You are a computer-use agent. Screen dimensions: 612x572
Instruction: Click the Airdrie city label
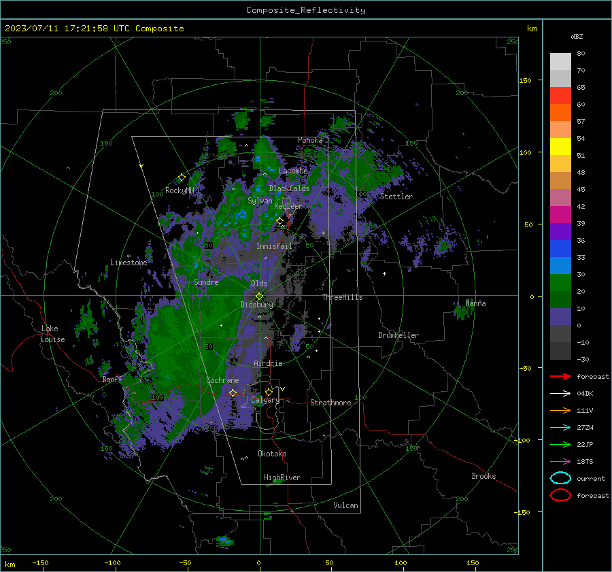click(268, 363)
